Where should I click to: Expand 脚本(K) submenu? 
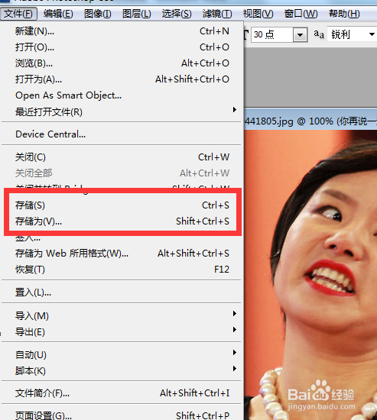click(x=122, y=370)
